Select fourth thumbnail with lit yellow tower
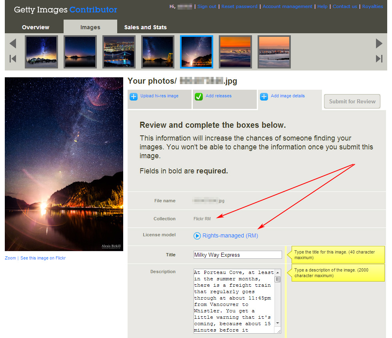392x338 pixels. tap(158, 52)
